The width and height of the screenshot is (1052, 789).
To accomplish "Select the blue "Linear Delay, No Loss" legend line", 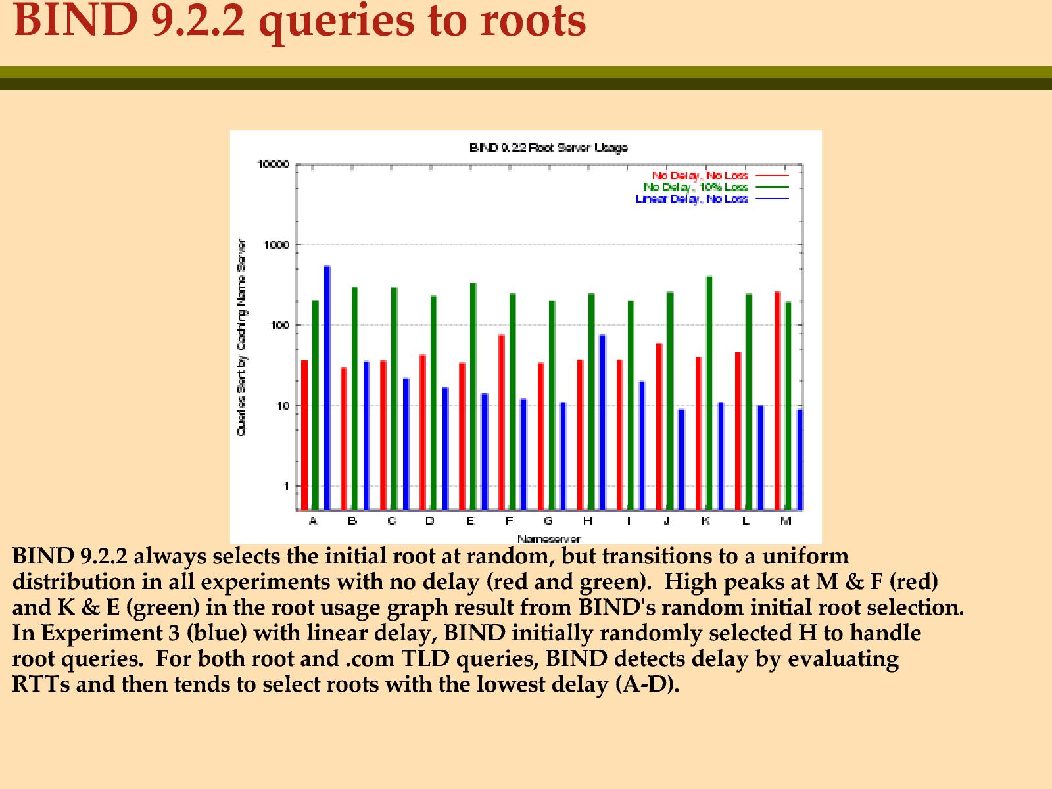I will 771,199.
